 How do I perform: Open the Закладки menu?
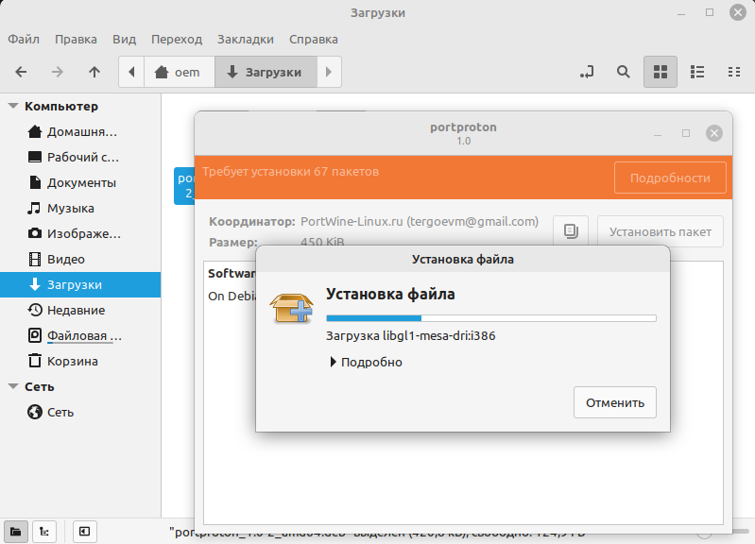coord(246,40)
